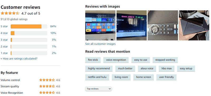
Task: Click the Volume control star rating
Action: [47, 80]
